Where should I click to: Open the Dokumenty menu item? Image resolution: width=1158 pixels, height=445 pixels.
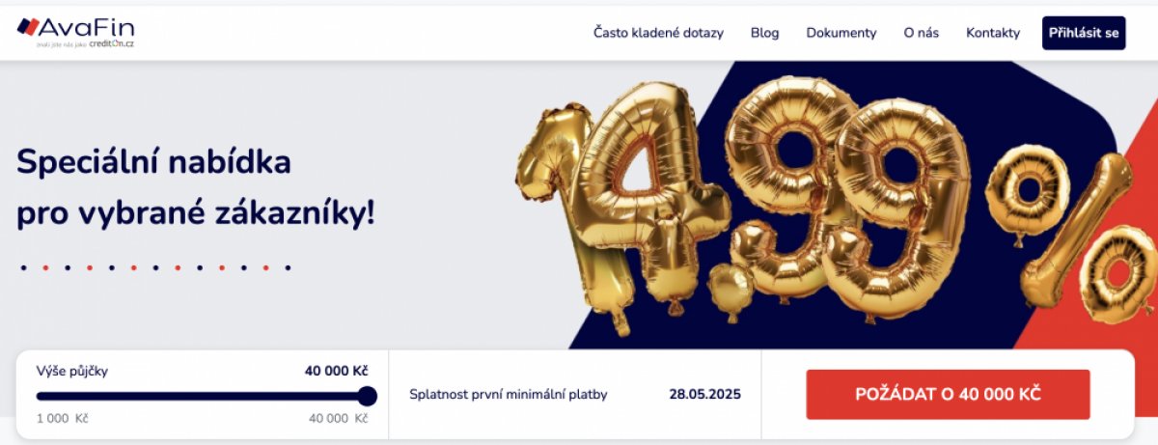coord(841,33)
